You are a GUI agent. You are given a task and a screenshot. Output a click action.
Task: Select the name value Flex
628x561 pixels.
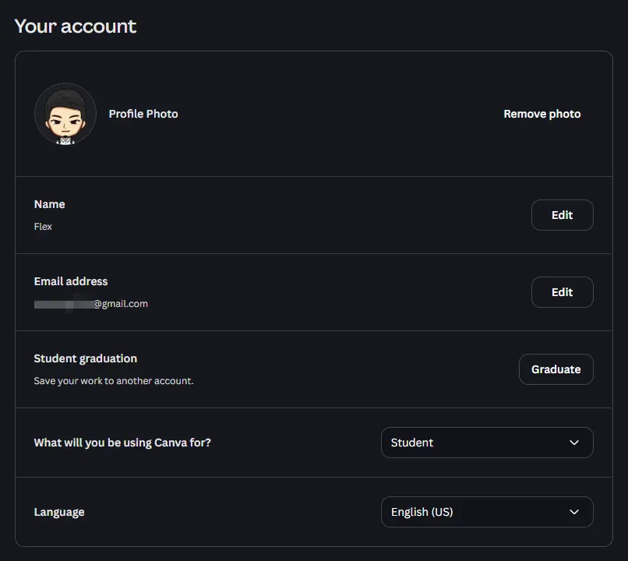(43, 227)
